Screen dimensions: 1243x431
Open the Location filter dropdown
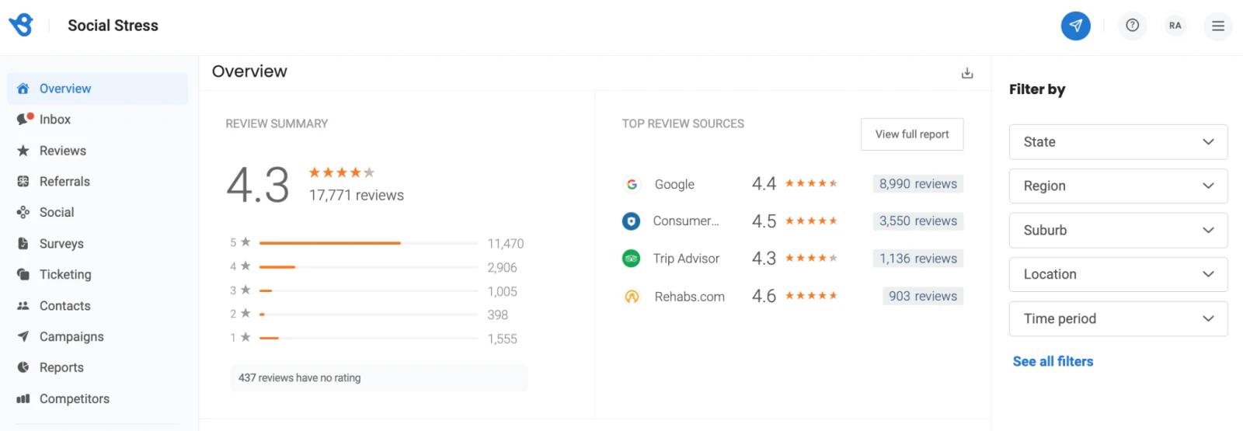point(1118,274)
